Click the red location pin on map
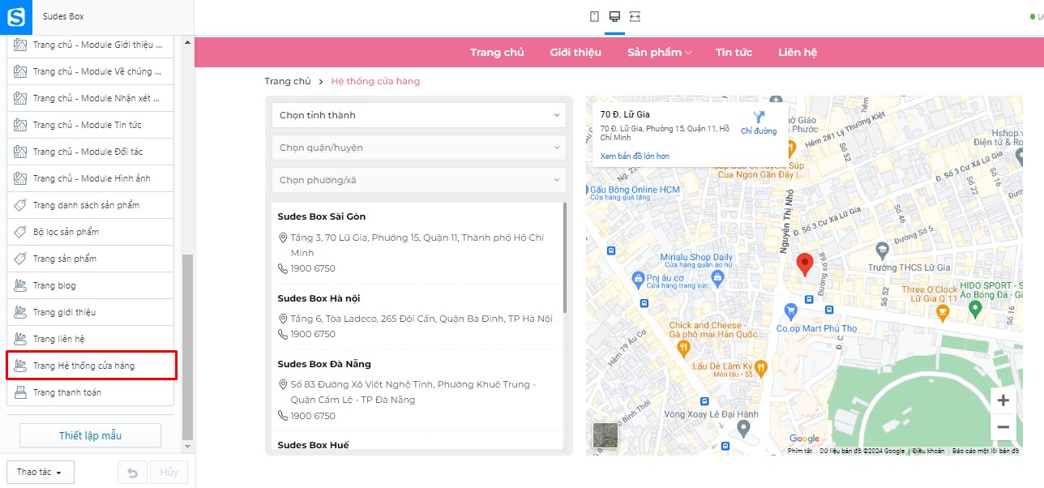The width and height of the screenshot is (1044, 488). [804, 264]
